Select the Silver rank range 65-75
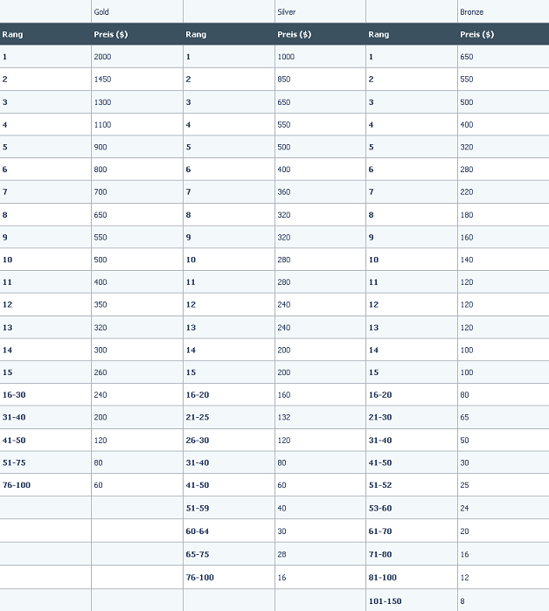549x611 pixels. [198, 554]
